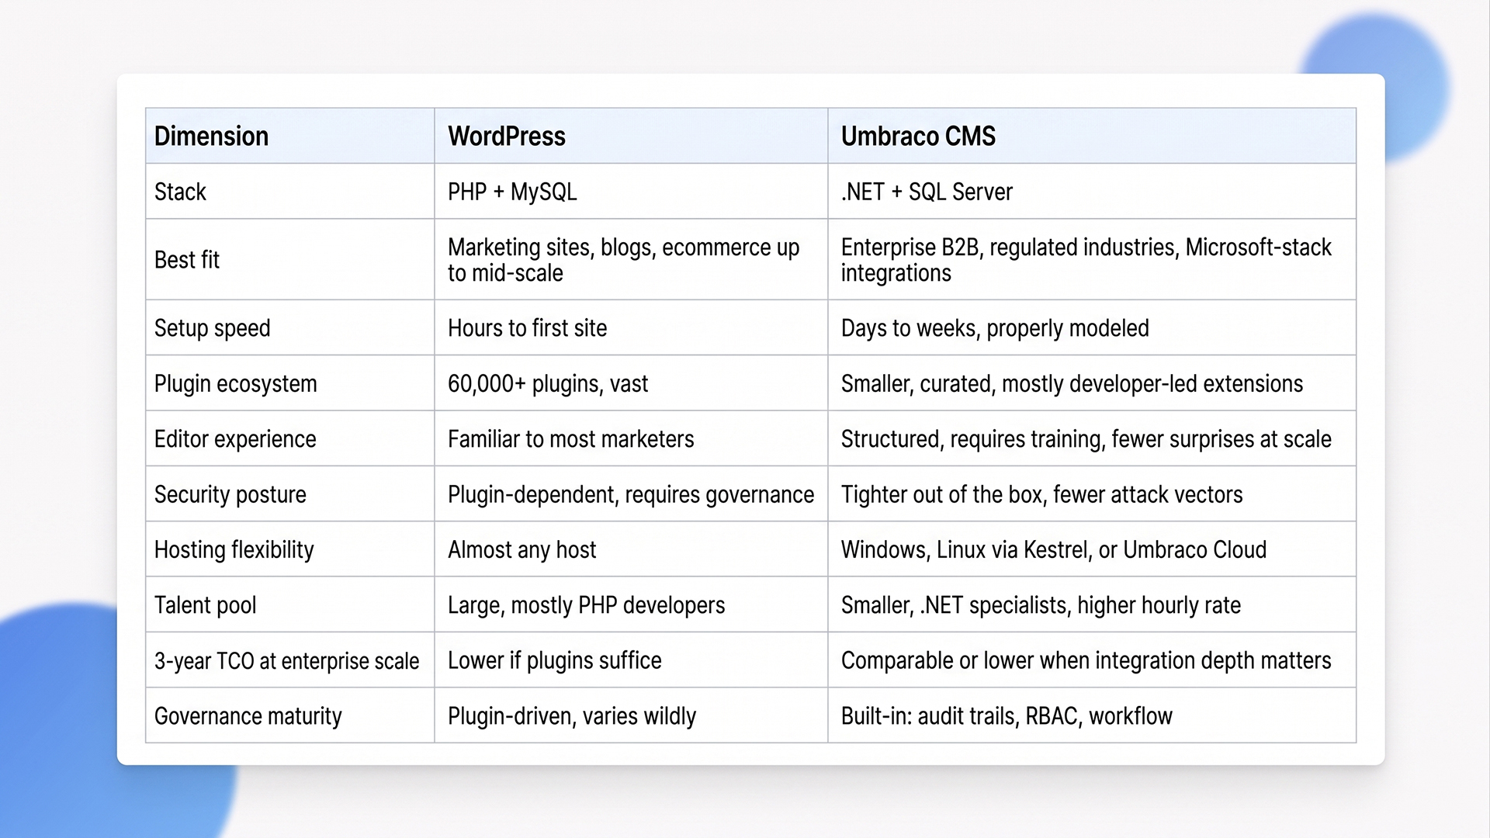The width and height of the screenshot is (1490, 838).
Task: Select the Almost any host cell
Action: pos(631,549)
